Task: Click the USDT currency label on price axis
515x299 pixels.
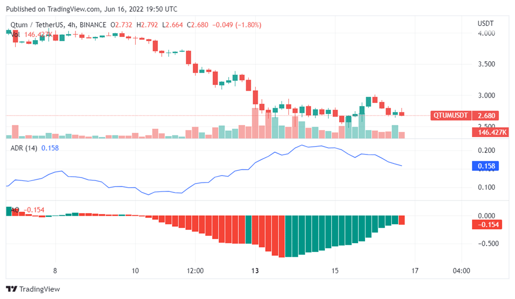Action: 485,23
